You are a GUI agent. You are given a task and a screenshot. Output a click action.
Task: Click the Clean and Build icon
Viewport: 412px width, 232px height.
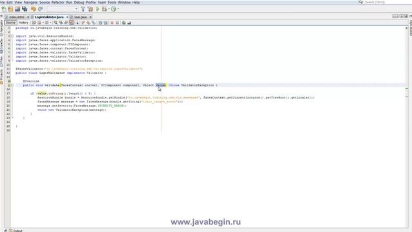(90, 9)
